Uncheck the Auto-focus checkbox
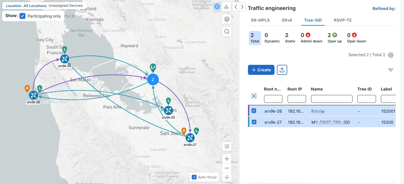This screenshot has height=184, width=404. point(194,177)
